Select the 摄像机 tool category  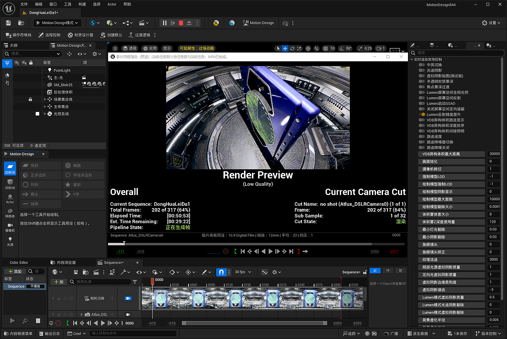point(10,227)
